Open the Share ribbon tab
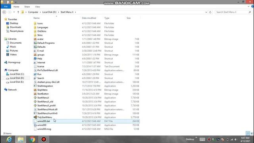The height and width of the screenshot is (143, 254). pyautogui.click(x=27, y=7)
